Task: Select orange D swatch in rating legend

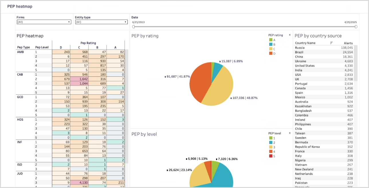Action: click(271, 53)
